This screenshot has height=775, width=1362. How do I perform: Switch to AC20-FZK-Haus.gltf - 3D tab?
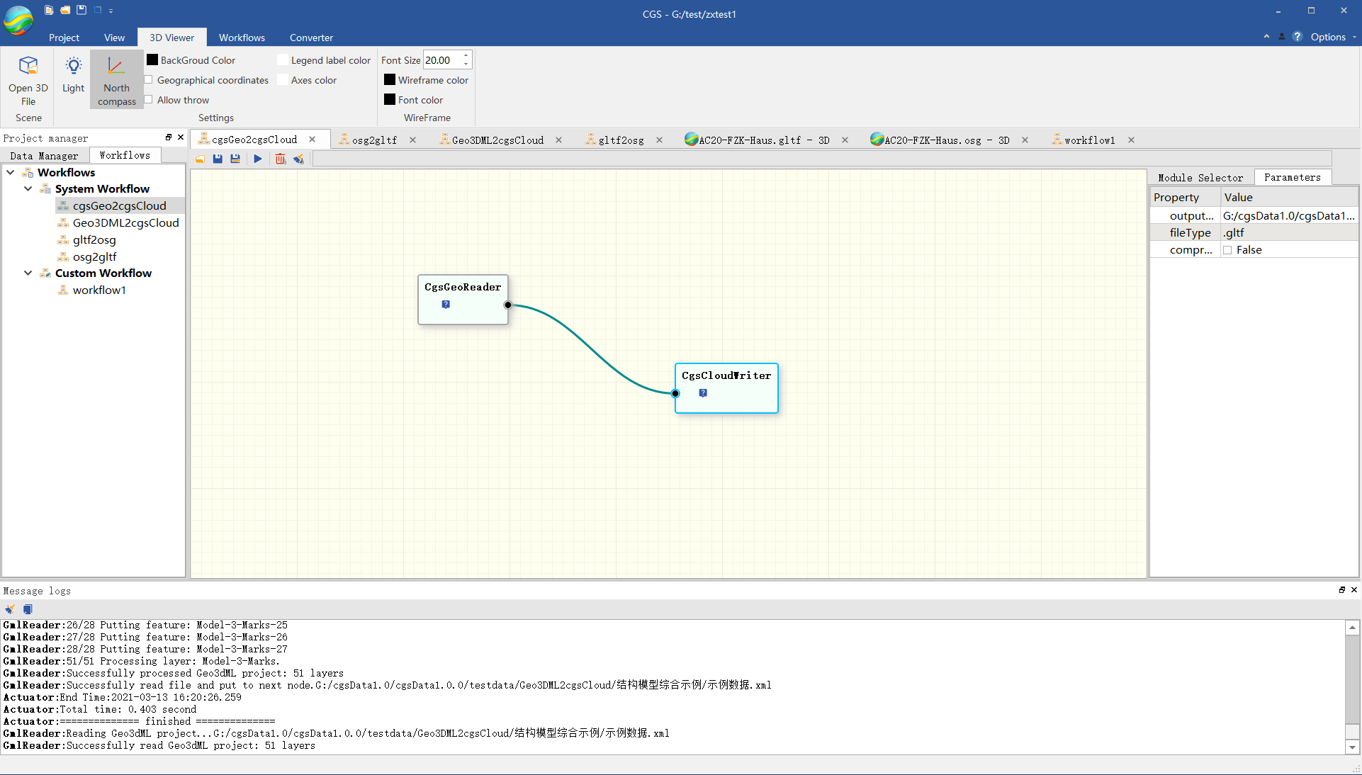763,140
